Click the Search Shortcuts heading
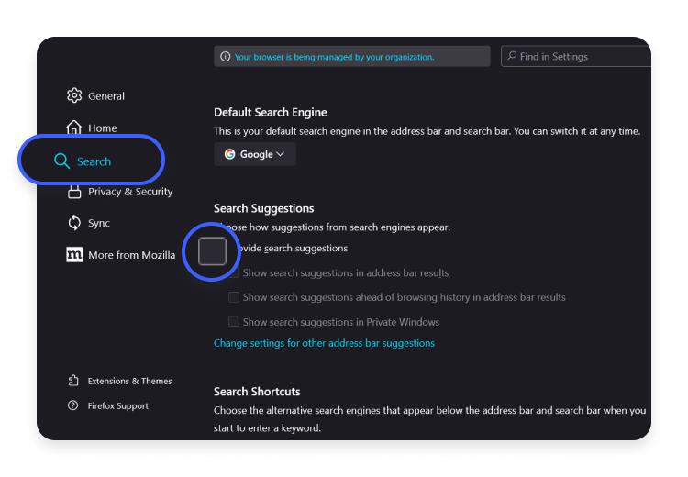The image size is (688, 477). coord(257,392)
